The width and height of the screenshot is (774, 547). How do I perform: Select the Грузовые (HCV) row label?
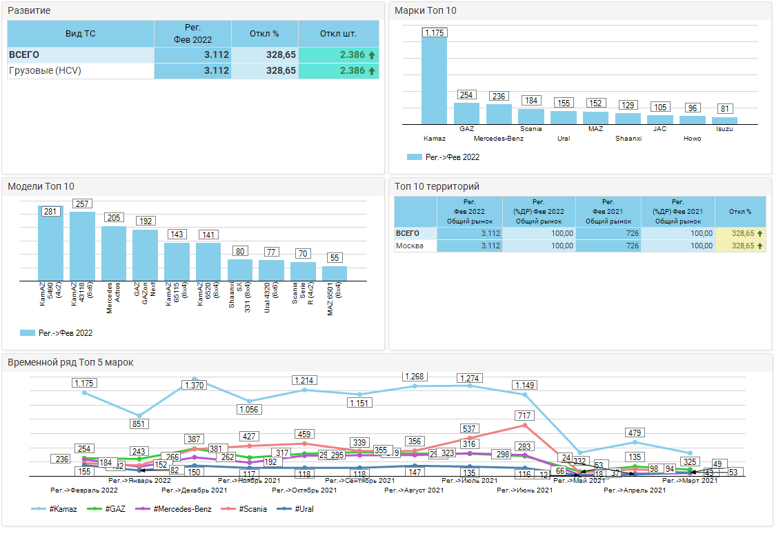click(46, 71)
